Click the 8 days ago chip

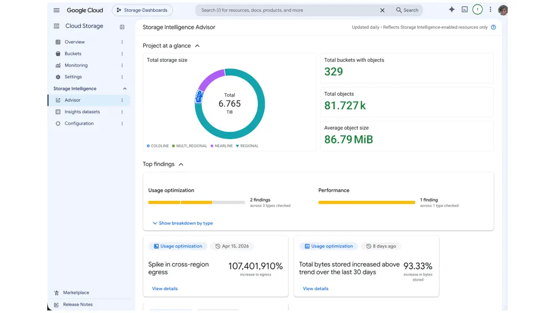(x=381, y=247)
